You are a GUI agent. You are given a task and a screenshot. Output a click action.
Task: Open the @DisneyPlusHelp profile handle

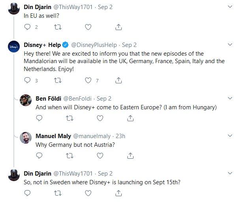coord(94,45)
